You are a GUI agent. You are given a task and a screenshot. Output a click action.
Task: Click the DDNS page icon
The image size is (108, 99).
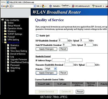click(8, 48)
